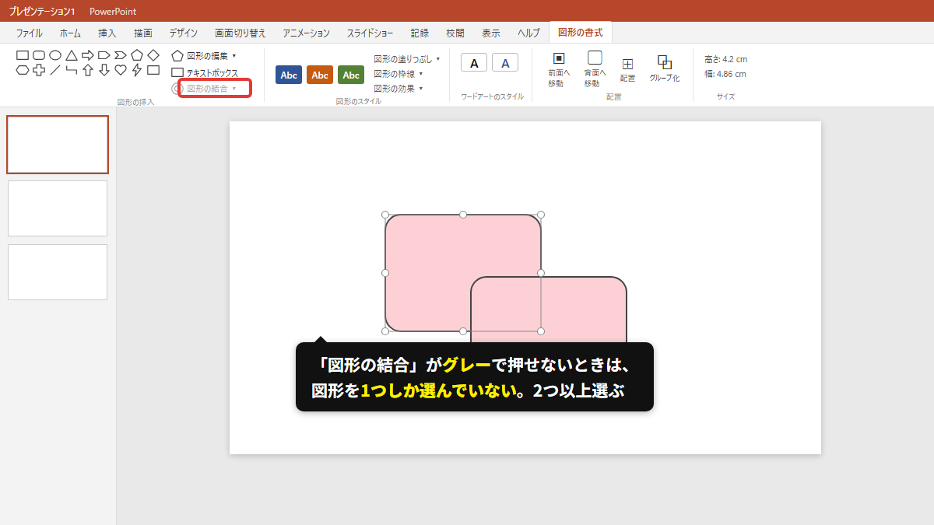The image size is (934, 525).
Task: Insert a テキストボックス from the ribbon
Action: 205,72
